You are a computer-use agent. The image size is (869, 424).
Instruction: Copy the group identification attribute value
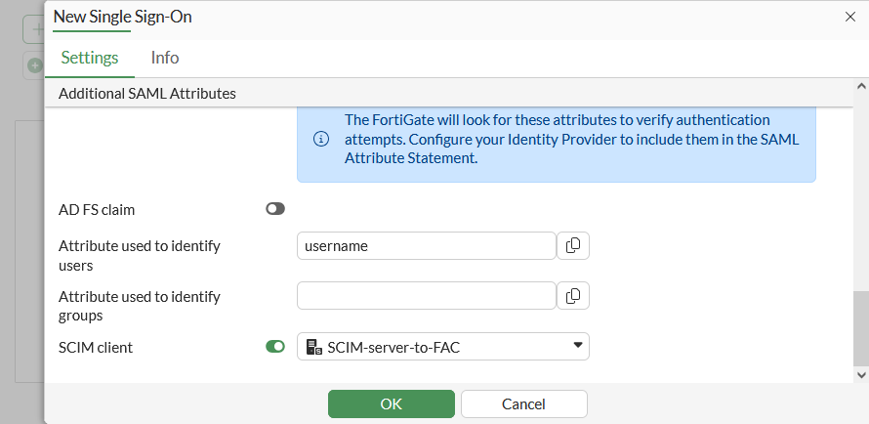573,295
